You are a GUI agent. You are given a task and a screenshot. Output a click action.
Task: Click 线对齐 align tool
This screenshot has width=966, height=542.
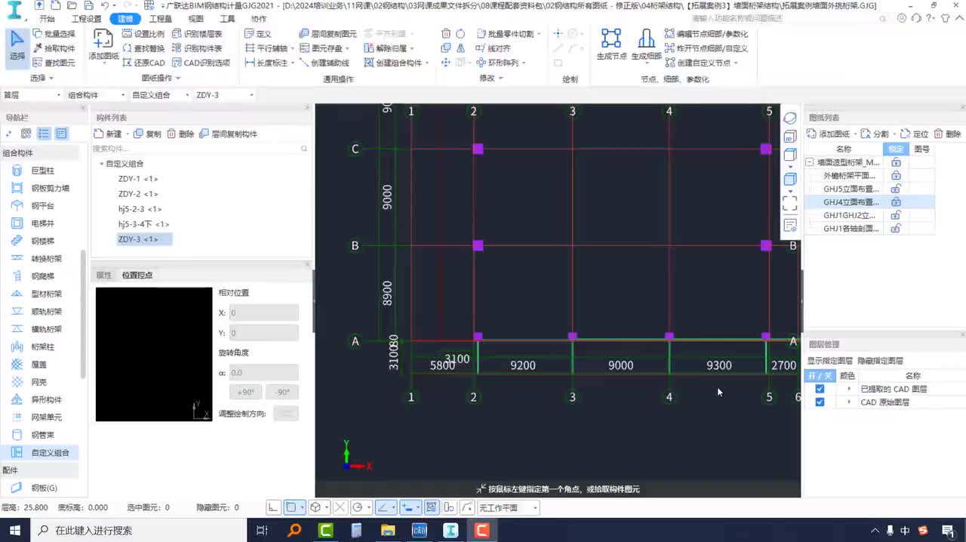point(494,48)
